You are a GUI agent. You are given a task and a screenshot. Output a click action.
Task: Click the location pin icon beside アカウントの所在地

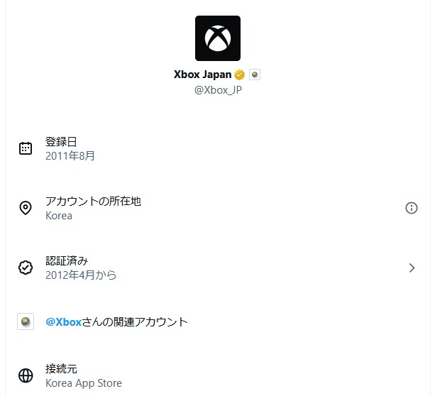26,208
